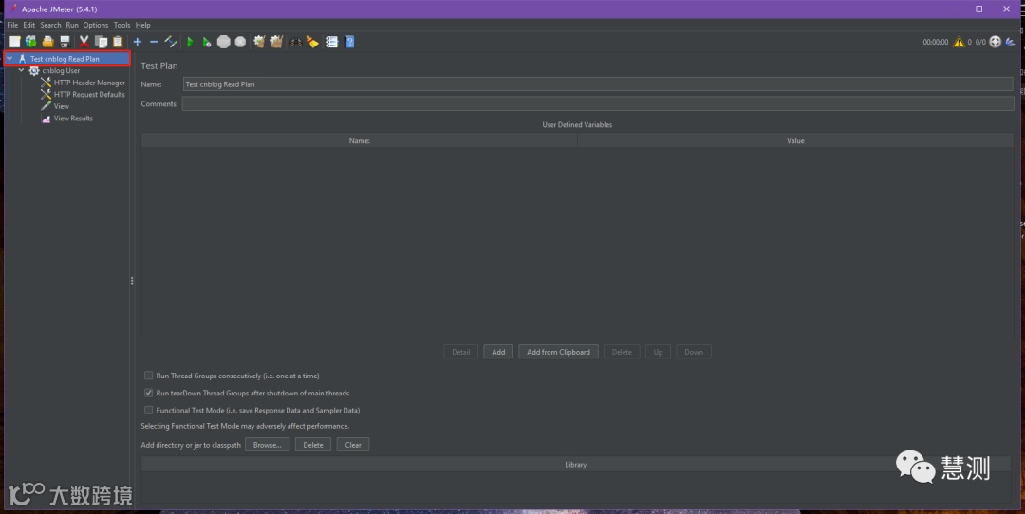The image size is (1025, 514).
Task: Open the Edit menu
Action: point(28,25)
